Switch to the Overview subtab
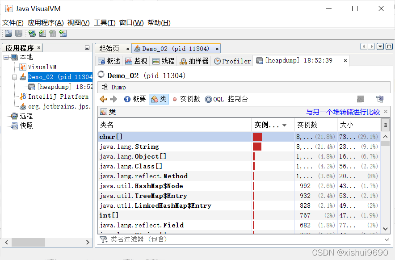The width and height of the screenshot is (395, 260). pyautogui.click(x=109, y=61)
